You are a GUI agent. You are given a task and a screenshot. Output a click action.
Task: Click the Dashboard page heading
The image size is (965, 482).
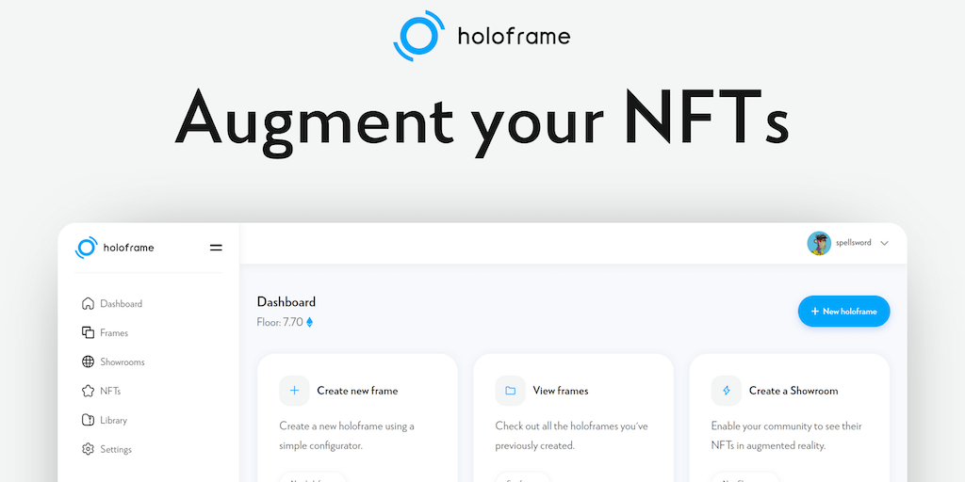click(286, 302)
